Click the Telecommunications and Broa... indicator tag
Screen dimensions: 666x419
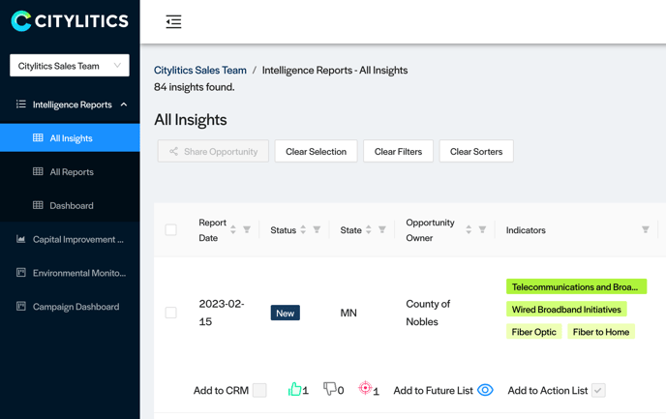click(576, 286)
